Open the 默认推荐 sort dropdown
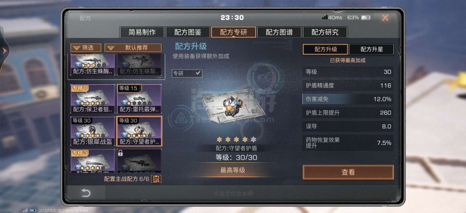Screen dimensions: 466x213 coord(133,48)
